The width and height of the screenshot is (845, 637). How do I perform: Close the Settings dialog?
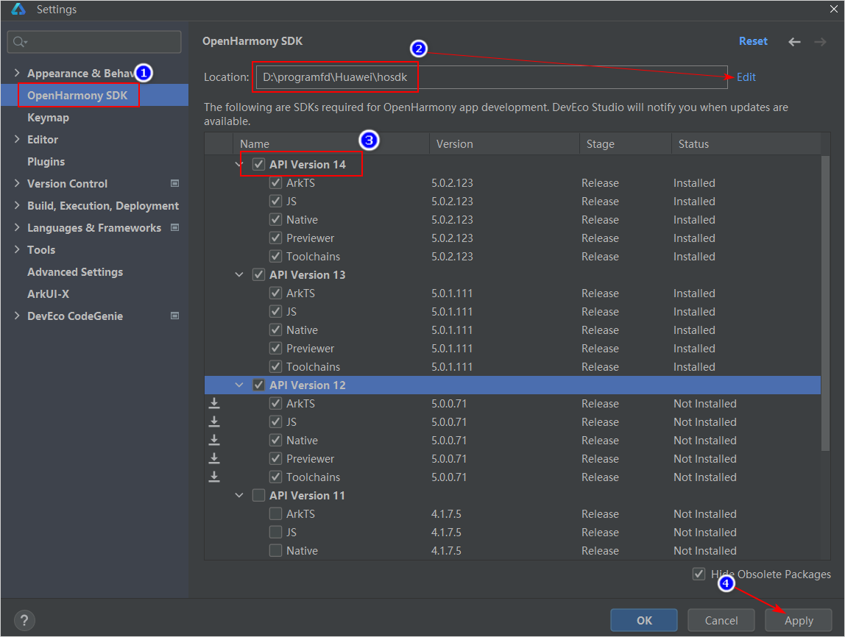[x=834, y=9]
